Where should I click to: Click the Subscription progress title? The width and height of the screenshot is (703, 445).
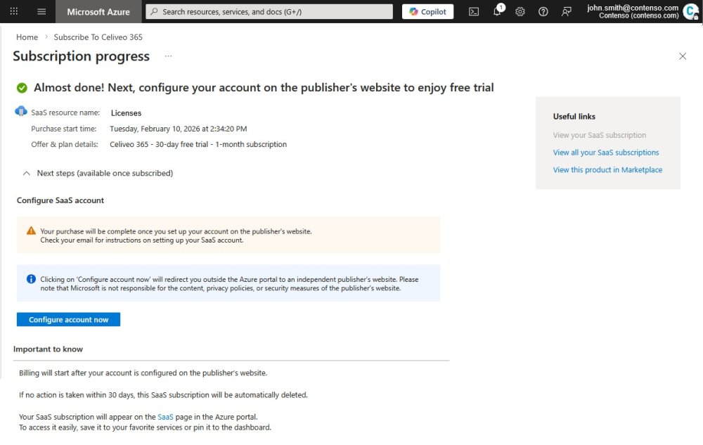tap(81, 56)
